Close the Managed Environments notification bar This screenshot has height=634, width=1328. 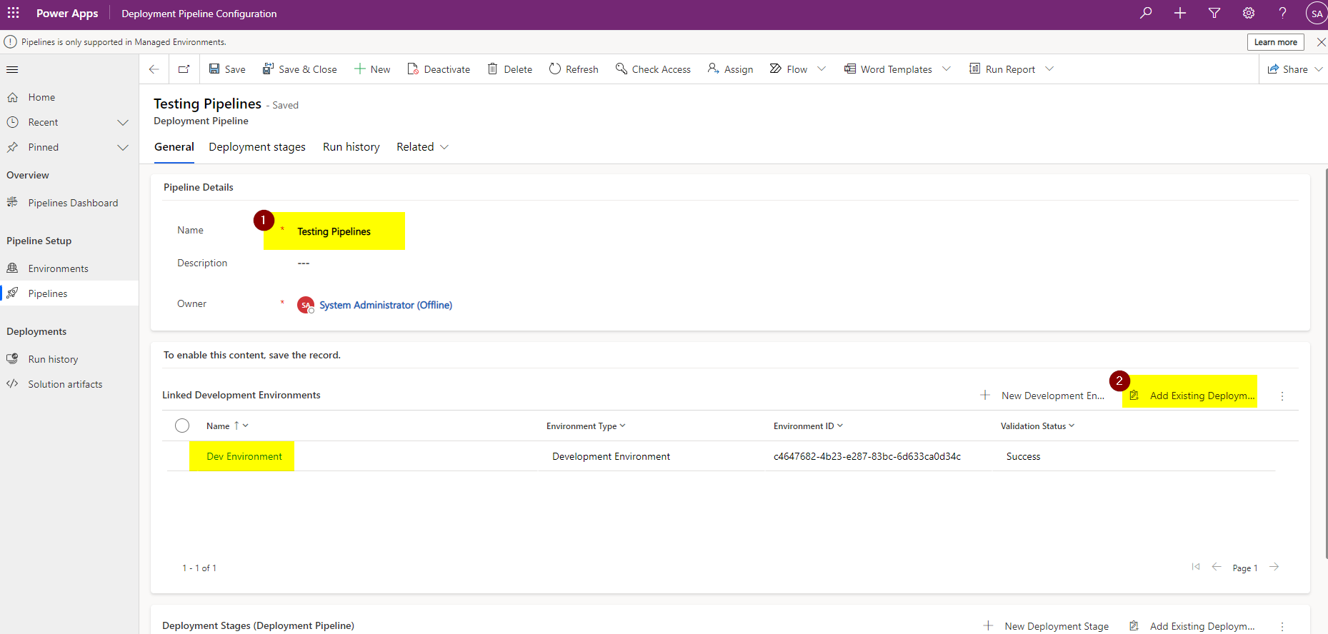1321,42
